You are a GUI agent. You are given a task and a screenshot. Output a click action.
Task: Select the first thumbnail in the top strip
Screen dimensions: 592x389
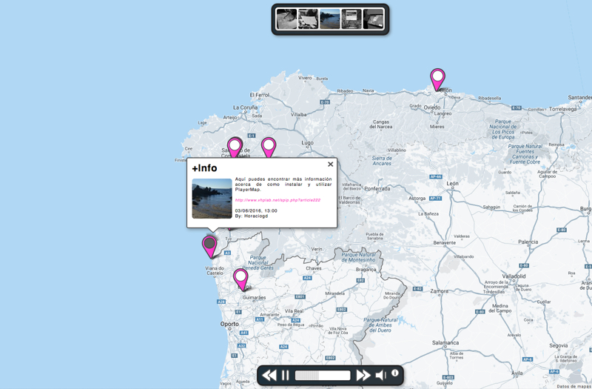(x=286, y=19)
